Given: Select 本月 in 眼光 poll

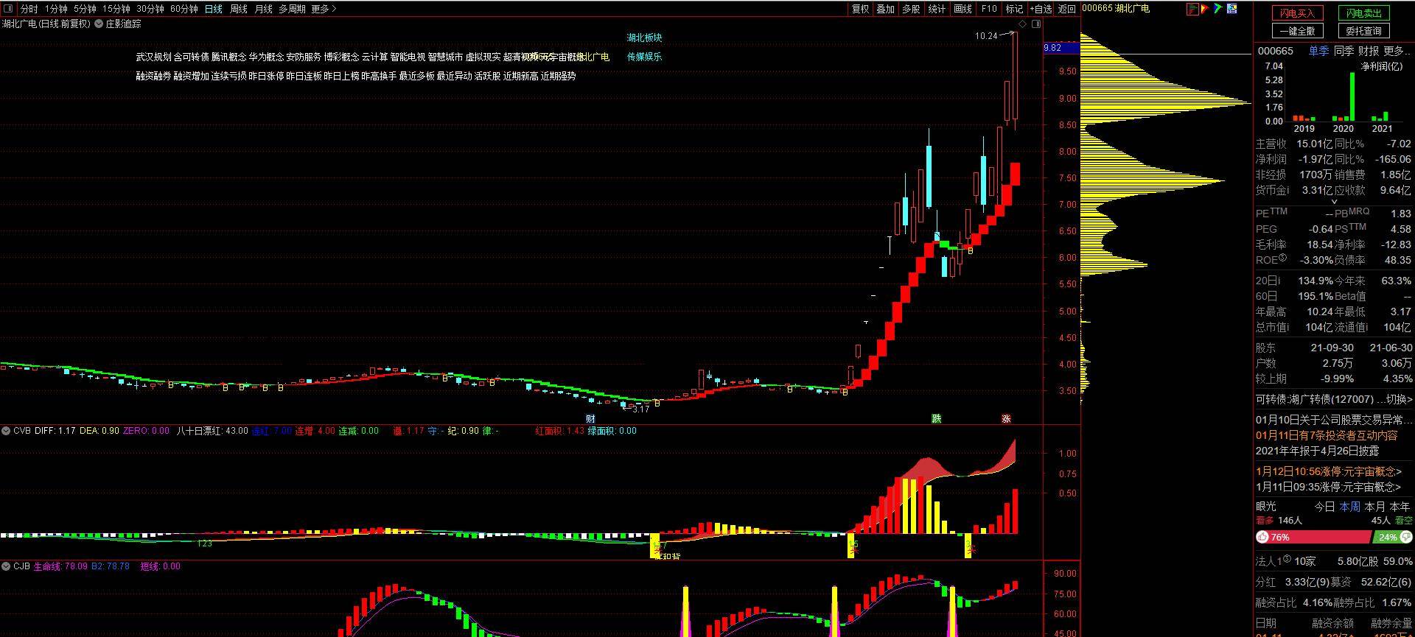Looking at the screenshot, I should pos(1374,507).
